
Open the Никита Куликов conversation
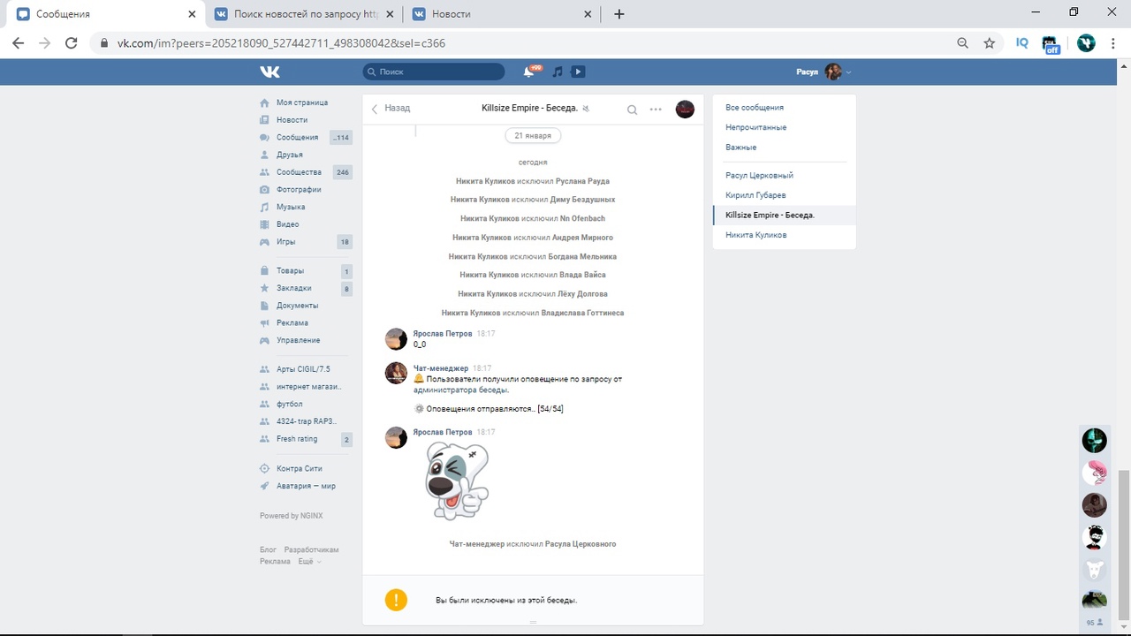pos(755,235)
